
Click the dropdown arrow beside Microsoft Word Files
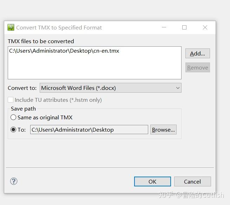178,88
